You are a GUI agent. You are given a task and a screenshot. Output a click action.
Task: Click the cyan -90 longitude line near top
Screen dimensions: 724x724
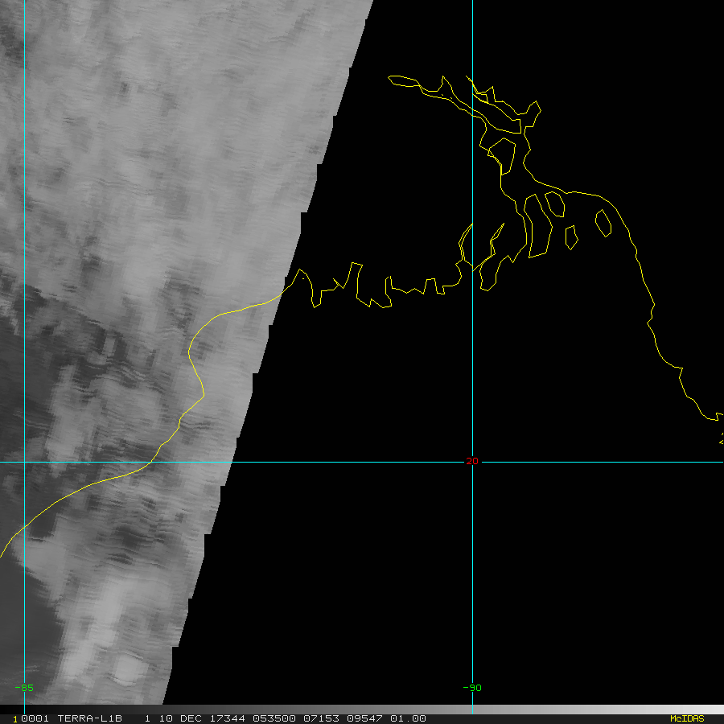point(472,32)
